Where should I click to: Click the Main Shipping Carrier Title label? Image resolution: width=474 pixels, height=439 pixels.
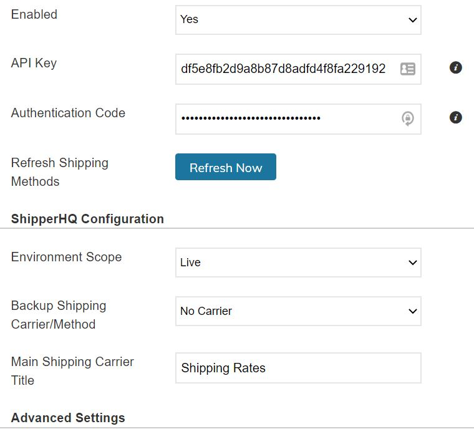point(72,371)
